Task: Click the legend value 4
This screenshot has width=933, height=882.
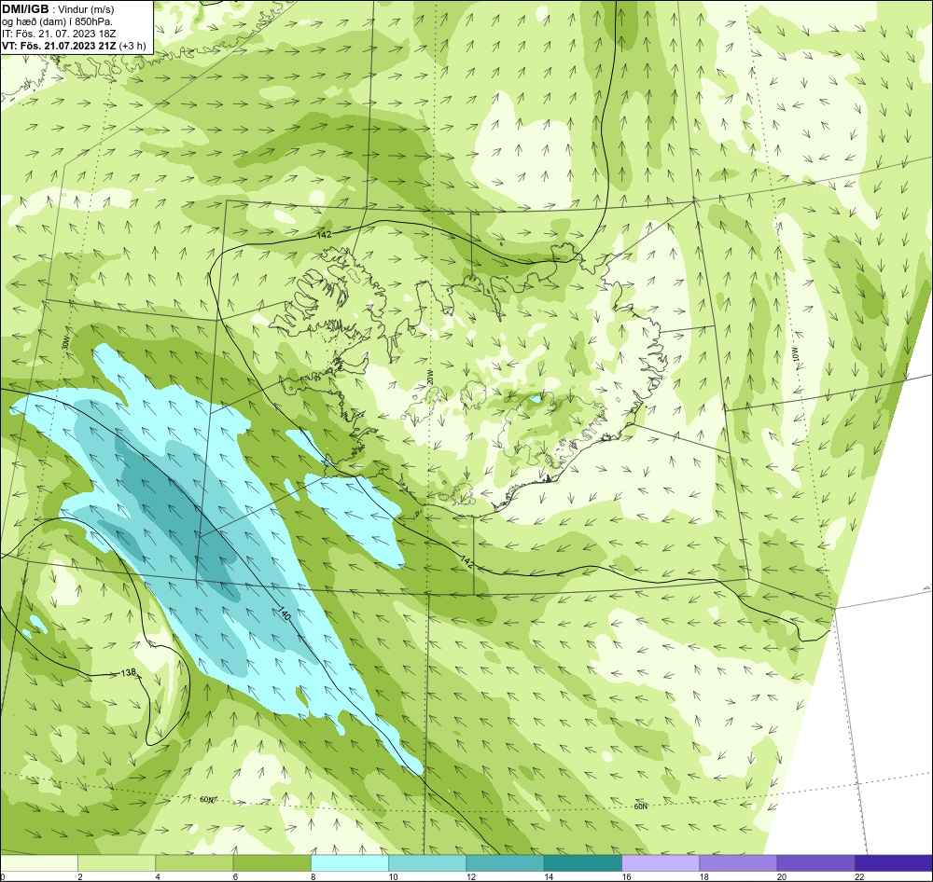Action: click(158, 876)
